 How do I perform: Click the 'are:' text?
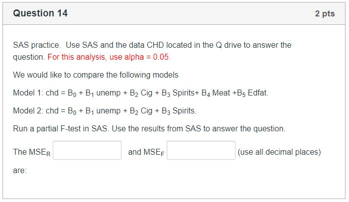tap(19, 171)
